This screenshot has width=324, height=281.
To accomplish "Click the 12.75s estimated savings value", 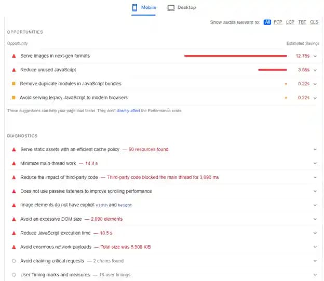I will 303,56.
